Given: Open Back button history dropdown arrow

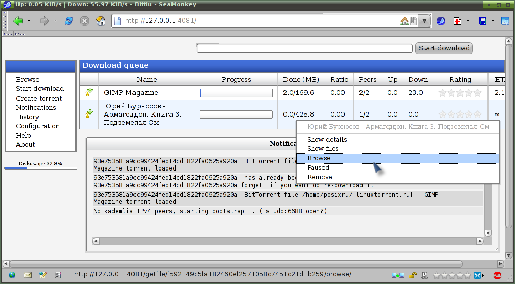Looking at the screenshot, I should pos(29,21).
